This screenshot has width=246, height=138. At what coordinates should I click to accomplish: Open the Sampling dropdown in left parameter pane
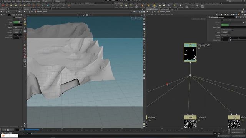[18, 32]
